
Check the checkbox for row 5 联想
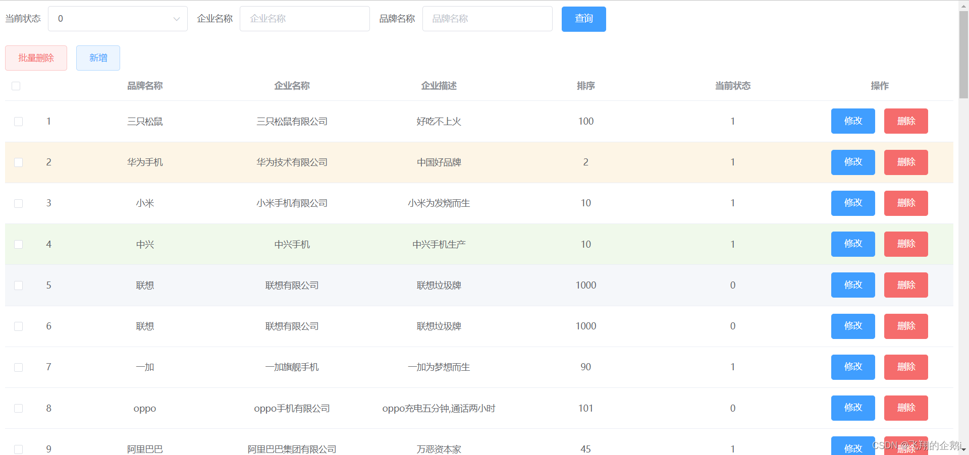19,286
